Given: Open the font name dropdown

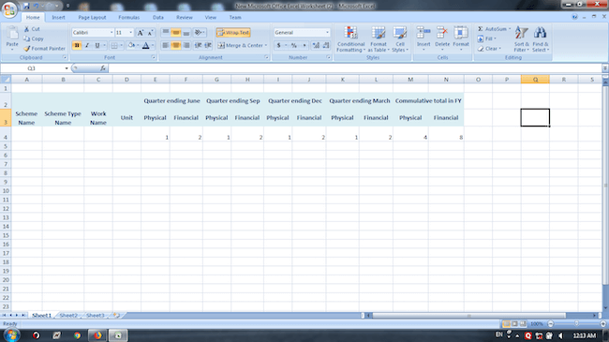Looking at the screenshot, I should 111,33.
